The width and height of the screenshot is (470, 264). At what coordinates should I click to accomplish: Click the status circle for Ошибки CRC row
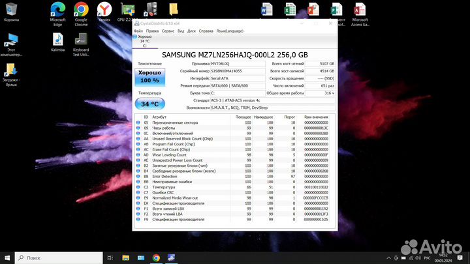pos(138,192)
